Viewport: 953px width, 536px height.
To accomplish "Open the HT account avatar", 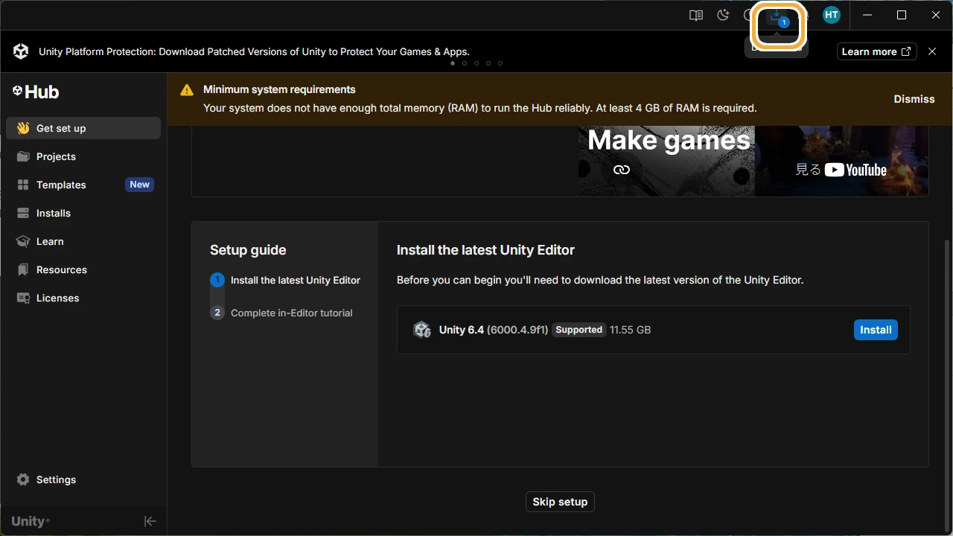I will 832,15.
